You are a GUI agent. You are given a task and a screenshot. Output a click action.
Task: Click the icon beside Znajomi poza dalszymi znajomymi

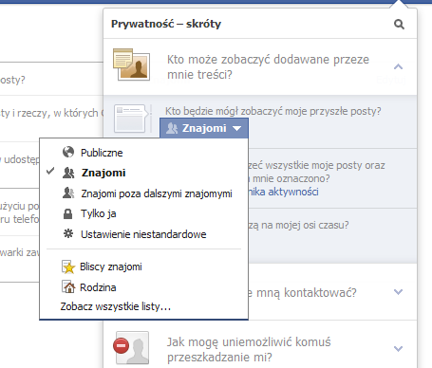point(68,193)
